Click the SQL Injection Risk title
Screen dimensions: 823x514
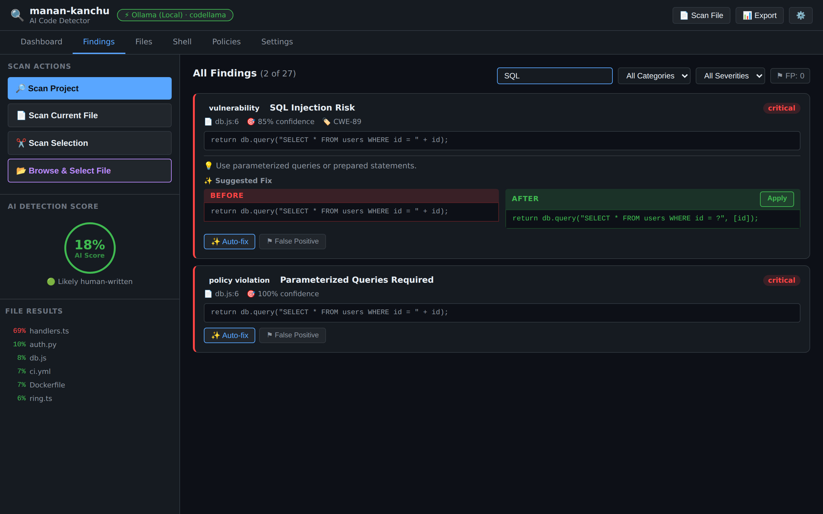312,108
